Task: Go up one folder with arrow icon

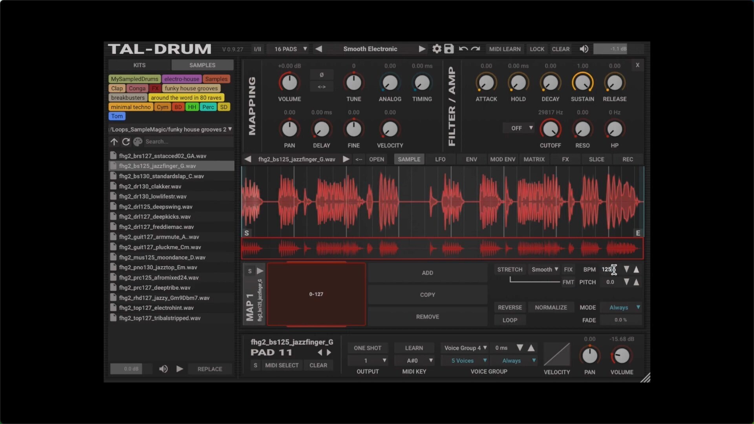Action: pyautogui.click(x=114, y=142)
